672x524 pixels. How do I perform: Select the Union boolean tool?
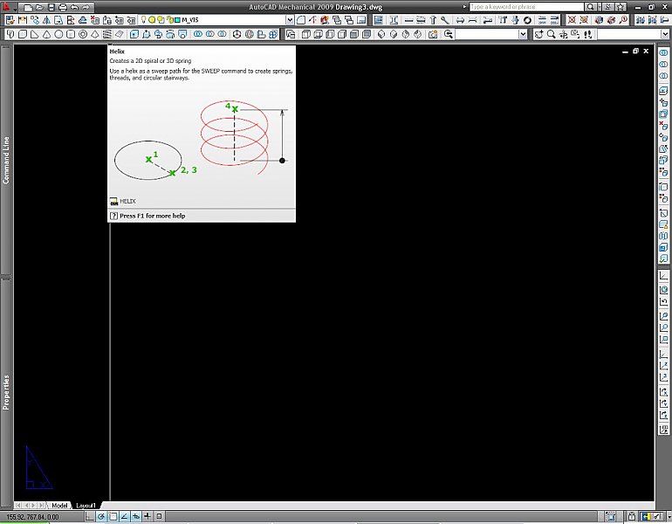(x=197, y=34)
